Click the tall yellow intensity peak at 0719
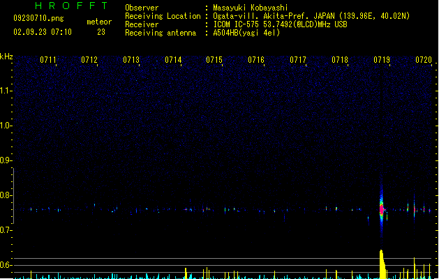This screenshot has height=279, width=439. 382,264
